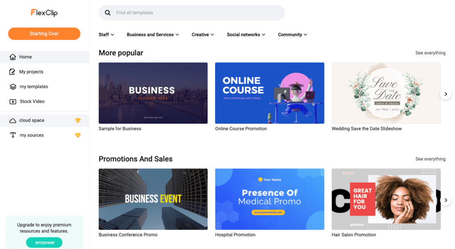Open the Creative category dropdown
The image size is (455, 249).
click(x=203, y=35)
